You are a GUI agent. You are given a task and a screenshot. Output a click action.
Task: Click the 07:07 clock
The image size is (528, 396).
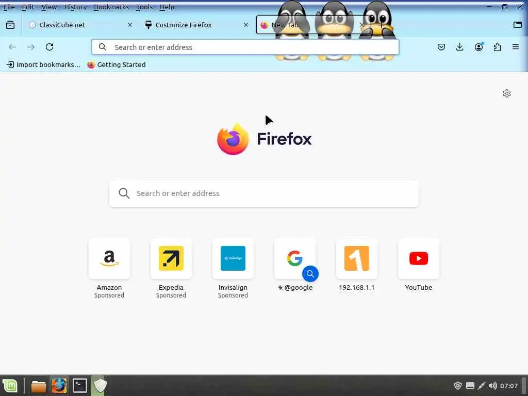click(x=509, y=386)
